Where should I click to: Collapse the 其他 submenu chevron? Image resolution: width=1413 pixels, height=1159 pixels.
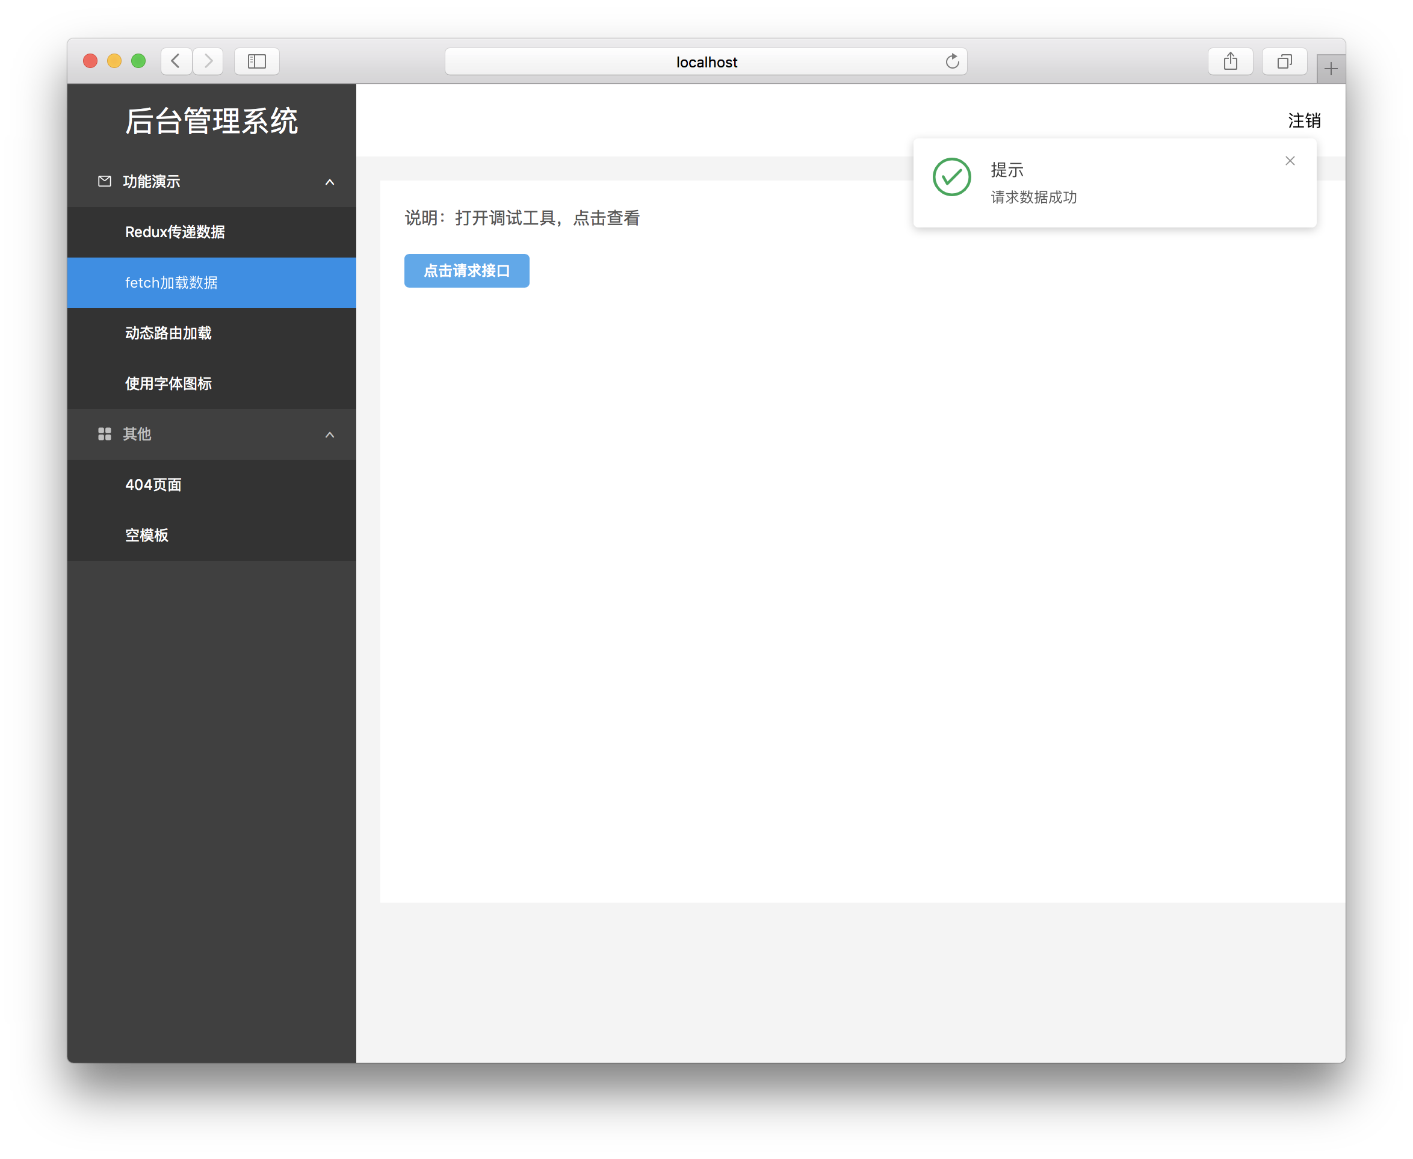point(329,434)
